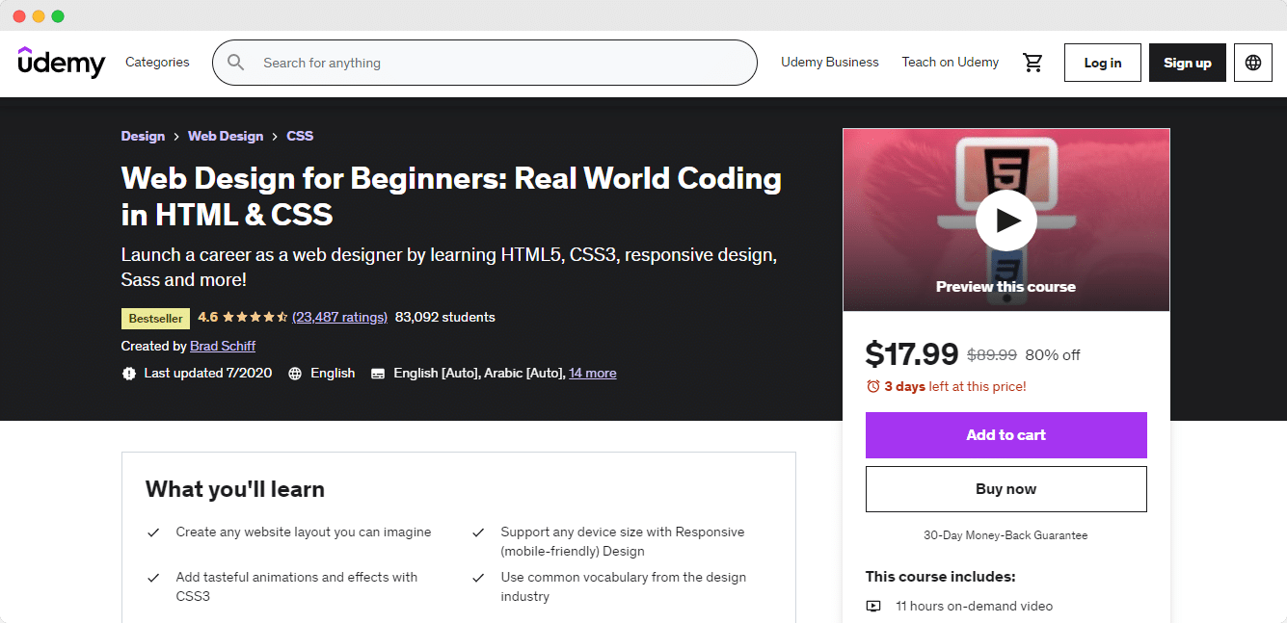Click the macOS green fullscreen dot
Viewport: 1287px width, 623px height.
pyautogui.click(x=58, y=16)
